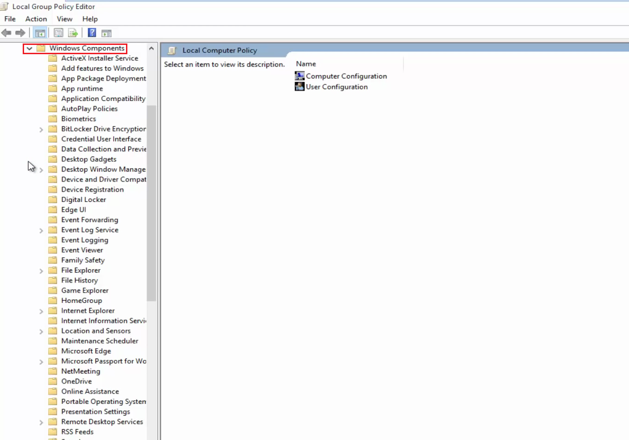Select the NetMeeting folder icon

[53, 371]
